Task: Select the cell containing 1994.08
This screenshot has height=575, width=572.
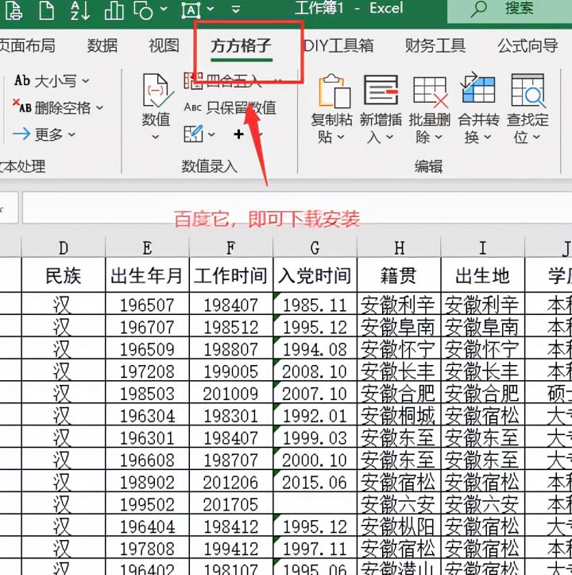Action: pos(315,348)
